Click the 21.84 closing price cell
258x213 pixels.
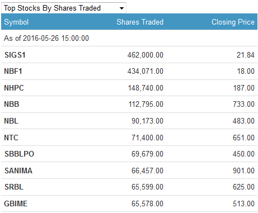[245, 55]
